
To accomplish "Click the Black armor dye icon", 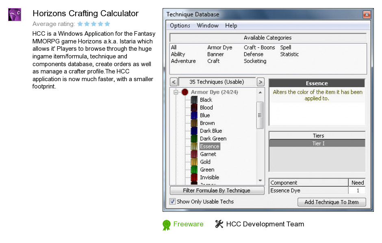I will [x=194, y=100].
